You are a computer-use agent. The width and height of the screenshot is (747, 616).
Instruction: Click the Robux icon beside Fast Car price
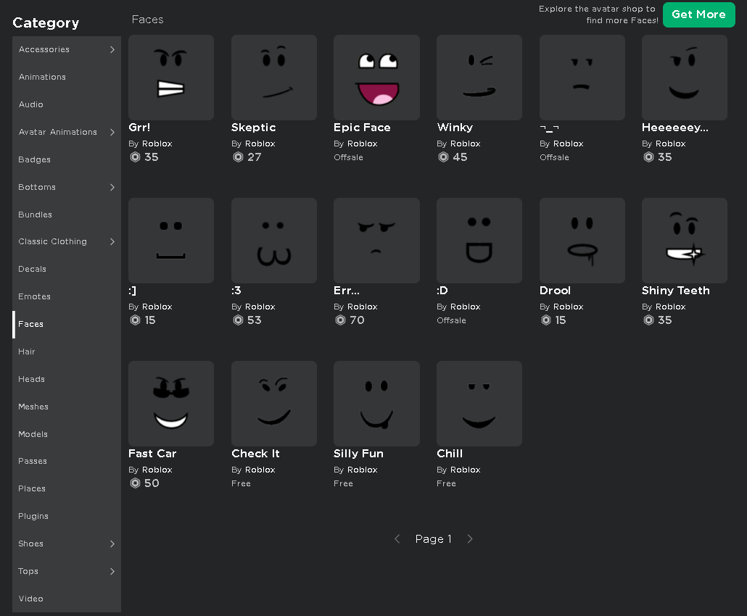[136, 483]
